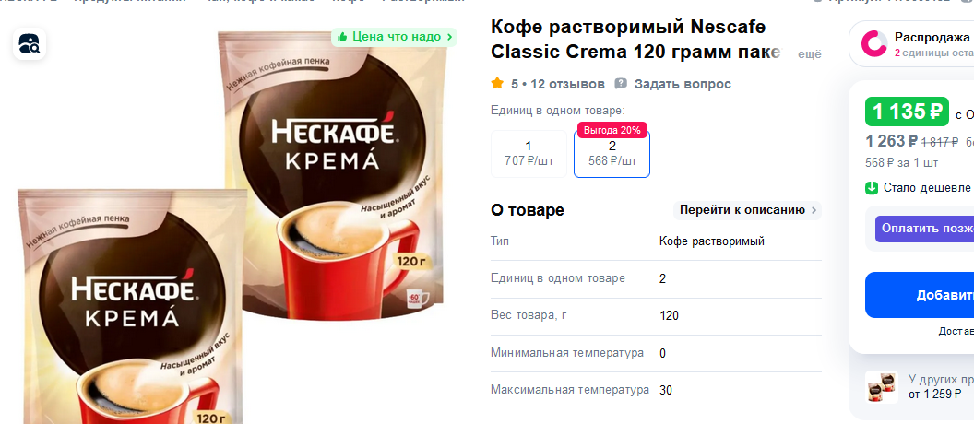The width and height of the screenshot is (974, 424).
Task: Click the blue 'Добавить' cart button
Action: pyautogui.click(x=920, y=296)
